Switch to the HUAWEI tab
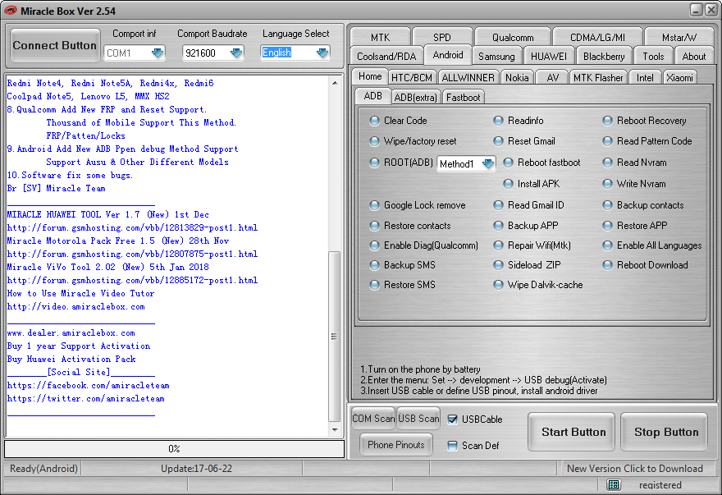This screenshot has height=495, width=722. click(x=548, y=56)
